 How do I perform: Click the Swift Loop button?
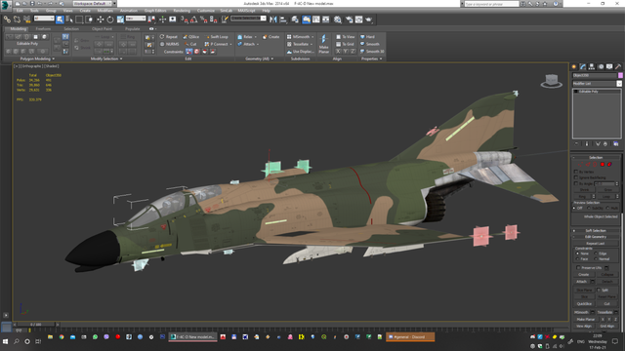[217, 37]
